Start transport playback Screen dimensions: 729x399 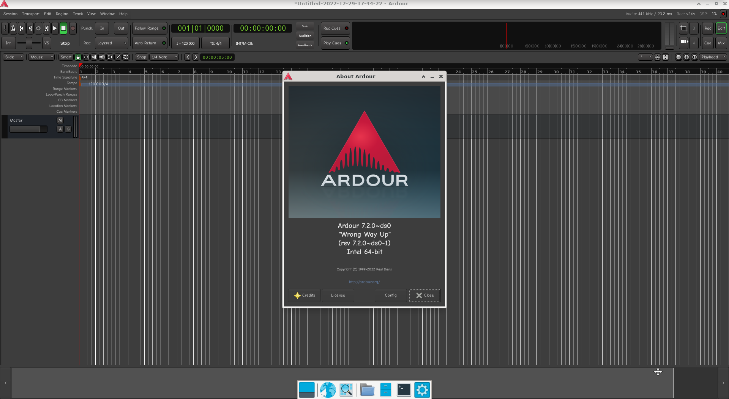[55, 28]
